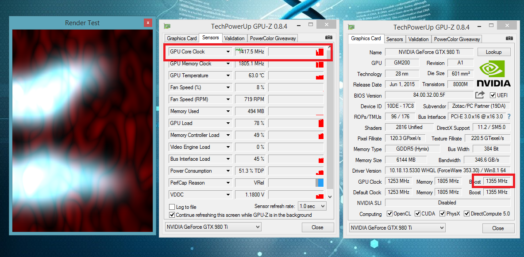Viewport: 524px width, 257px height.
Task: Open Fan Speed (%) sensor dropdown
Action: coord(228,87)
